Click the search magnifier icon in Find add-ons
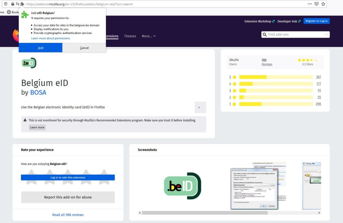This screenshot has height=223, width=343. [x=265, y=35]
